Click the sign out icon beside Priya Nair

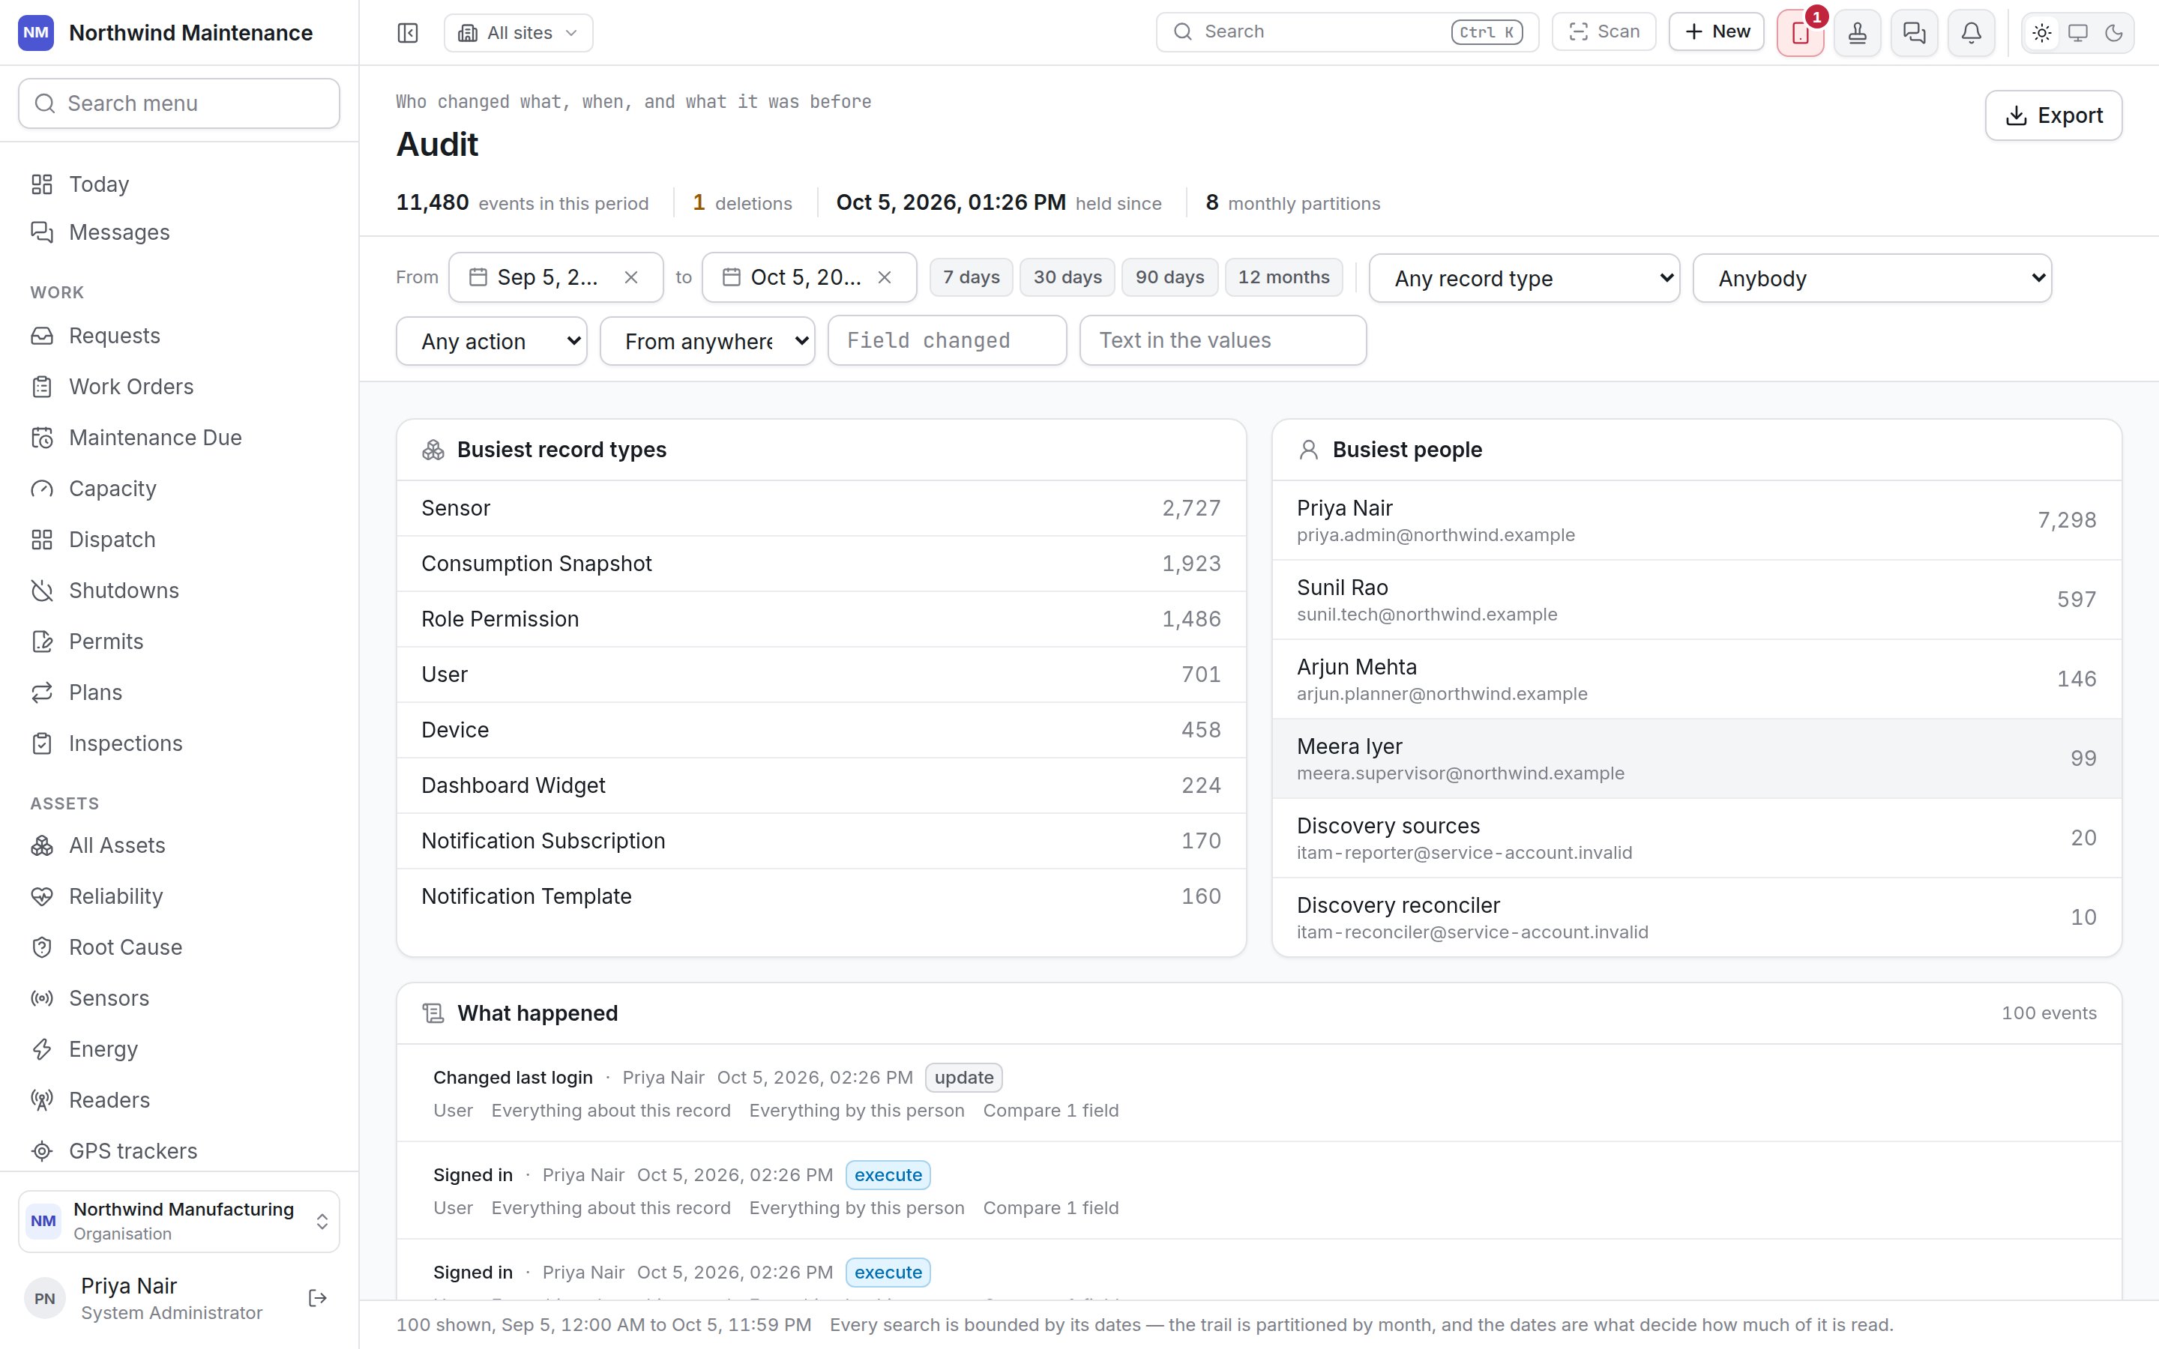318,1298
